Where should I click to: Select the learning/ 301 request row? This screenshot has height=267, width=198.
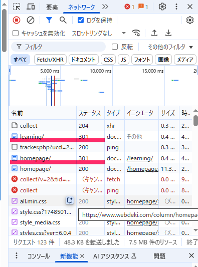(100, 136)
